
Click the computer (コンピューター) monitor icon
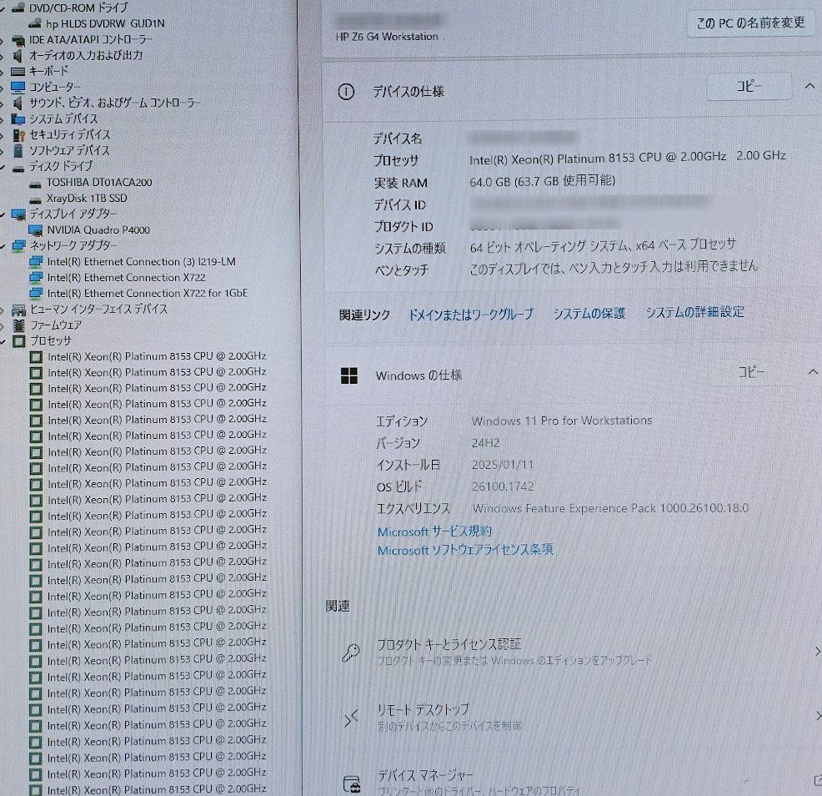point(18,87)
